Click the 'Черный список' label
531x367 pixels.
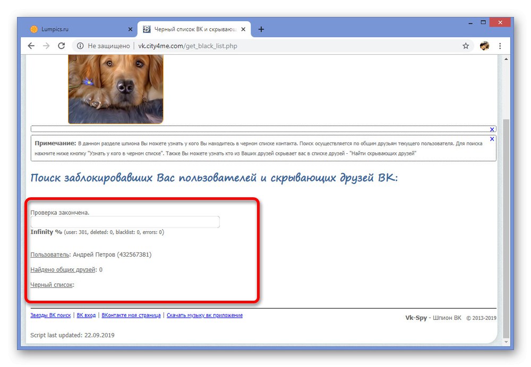tap(52, 285)
